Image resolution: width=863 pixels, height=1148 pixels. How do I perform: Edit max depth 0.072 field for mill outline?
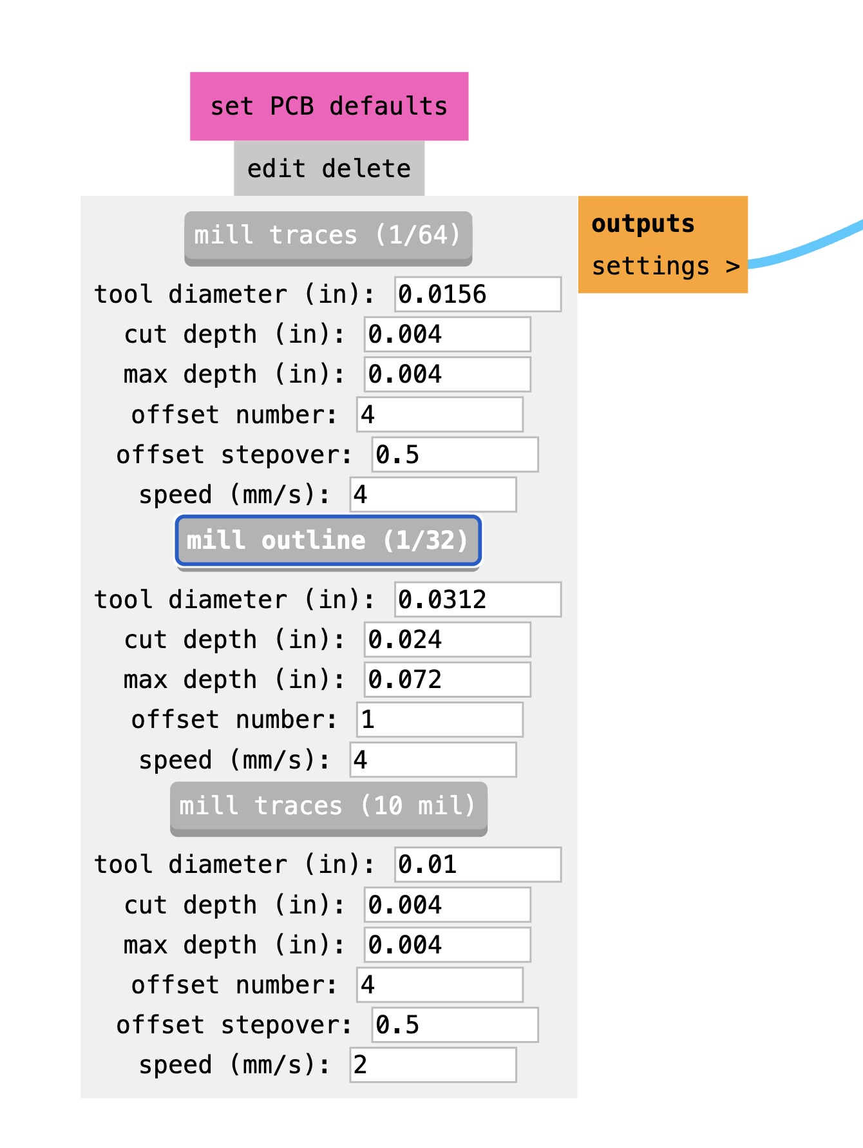point(448,680)
